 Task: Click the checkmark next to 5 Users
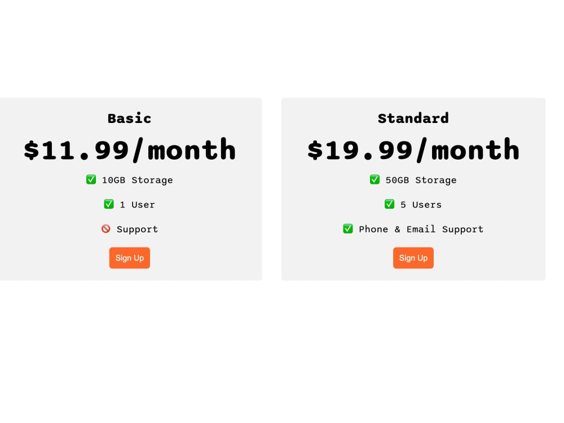389,204
